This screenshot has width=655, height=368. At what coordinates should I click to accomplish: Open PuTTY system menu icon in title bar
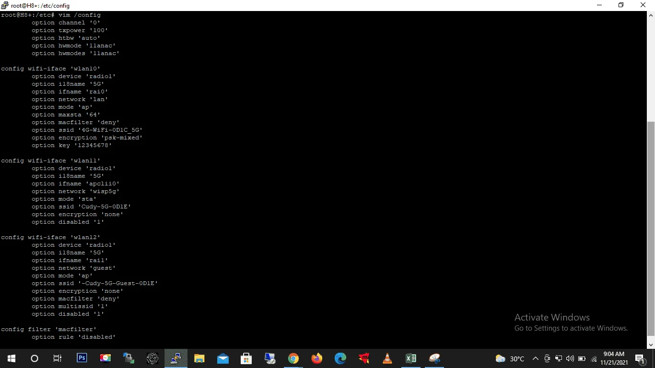coord(5,5)
